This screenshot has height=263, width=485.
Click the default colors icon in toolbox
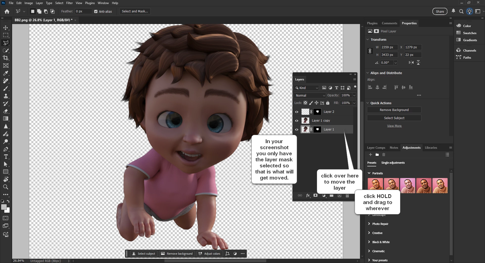tap(2, 201)
